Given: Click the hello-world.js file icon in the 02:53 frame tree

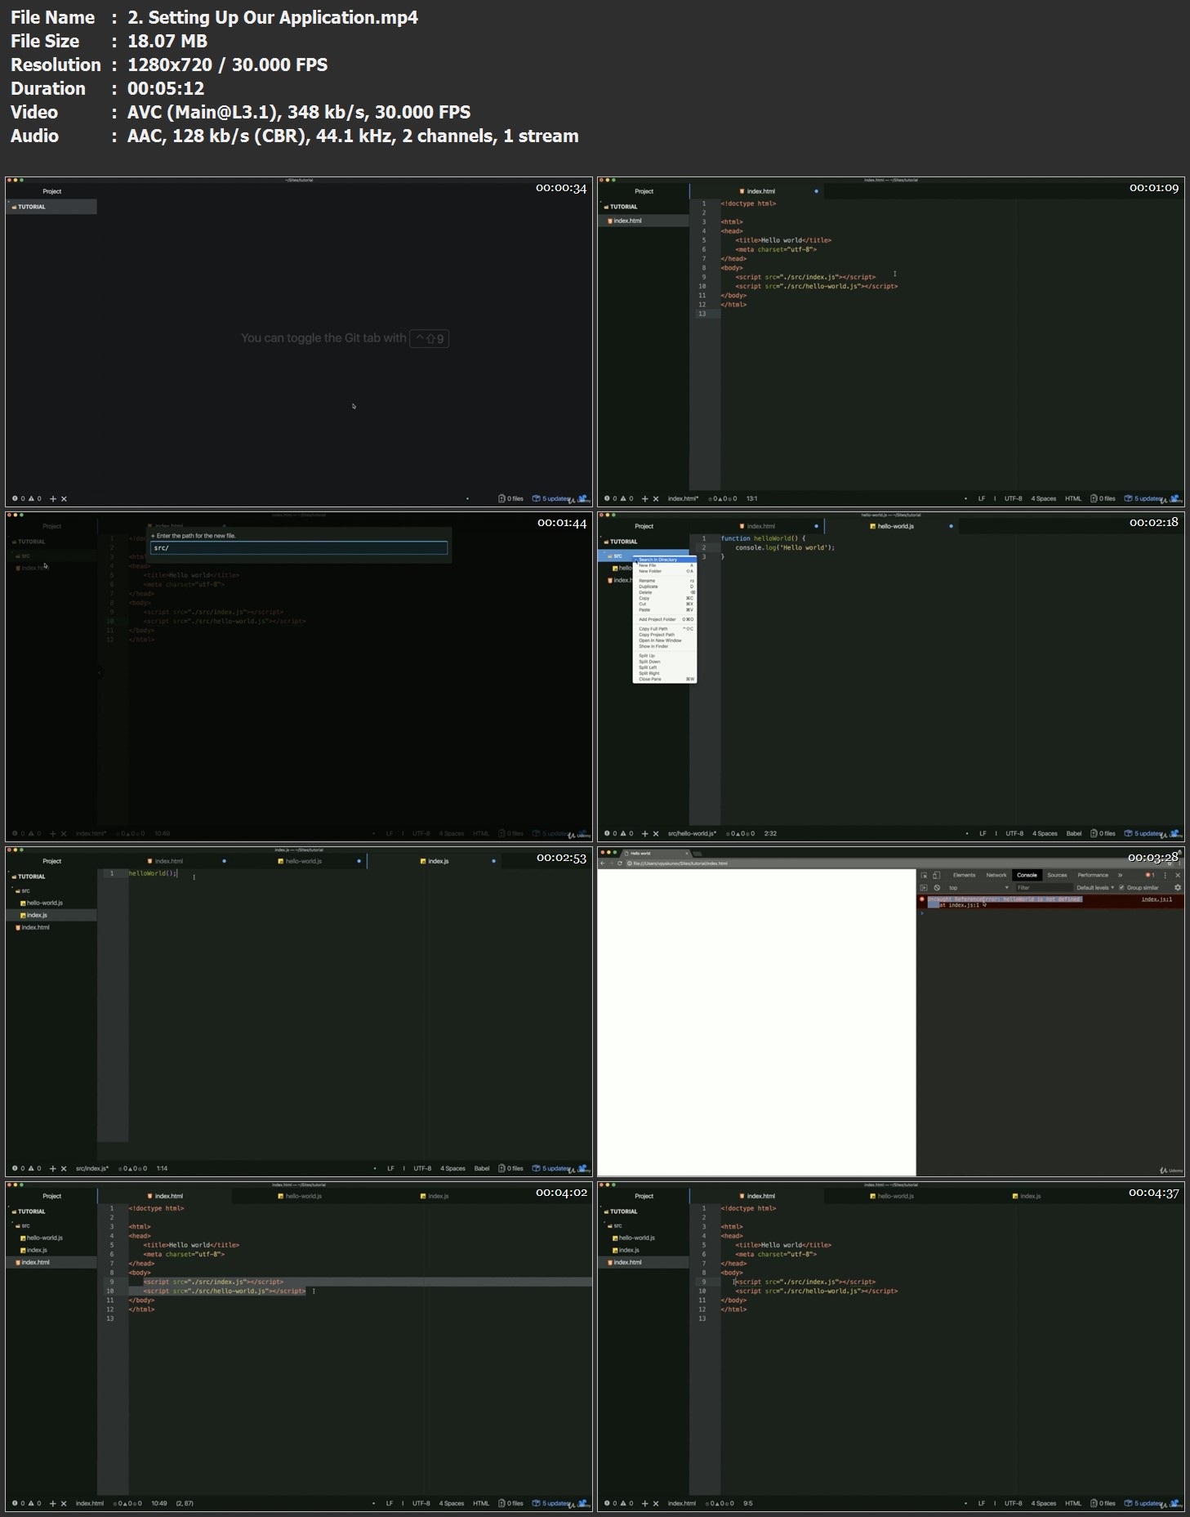Looking at the screenshot, I should [x=23, y=903].
